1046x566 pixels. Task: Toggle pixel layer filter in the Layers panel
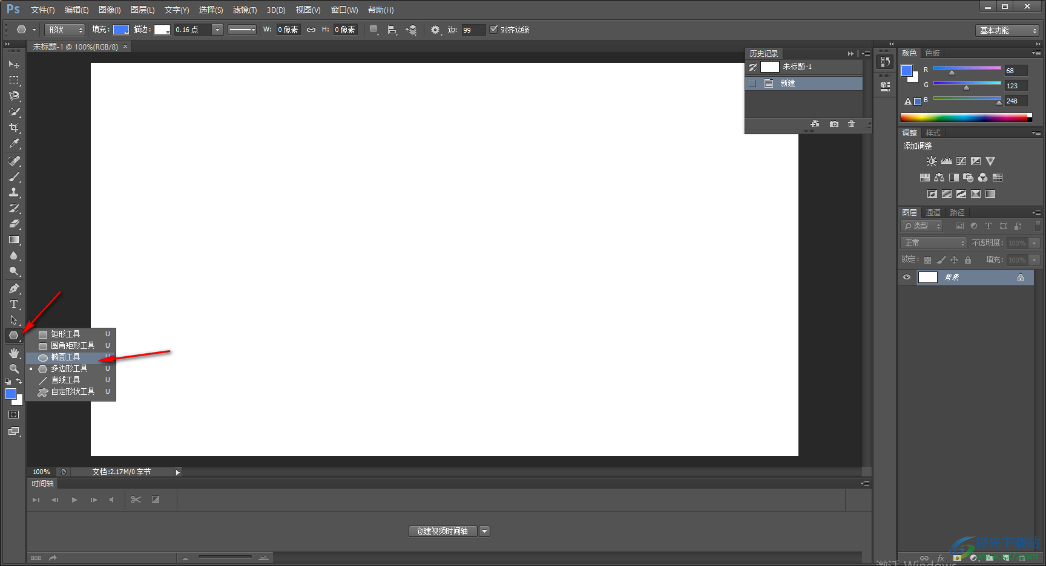pyautogui.click(x=959, y=226)
